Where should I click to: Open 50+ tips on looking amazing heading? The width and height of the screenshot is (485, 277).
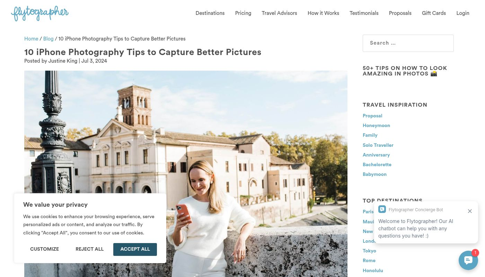(405, 71)
